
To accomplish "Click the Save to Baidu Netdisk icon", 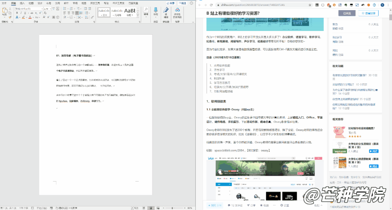I will click(x=177, y=11).
